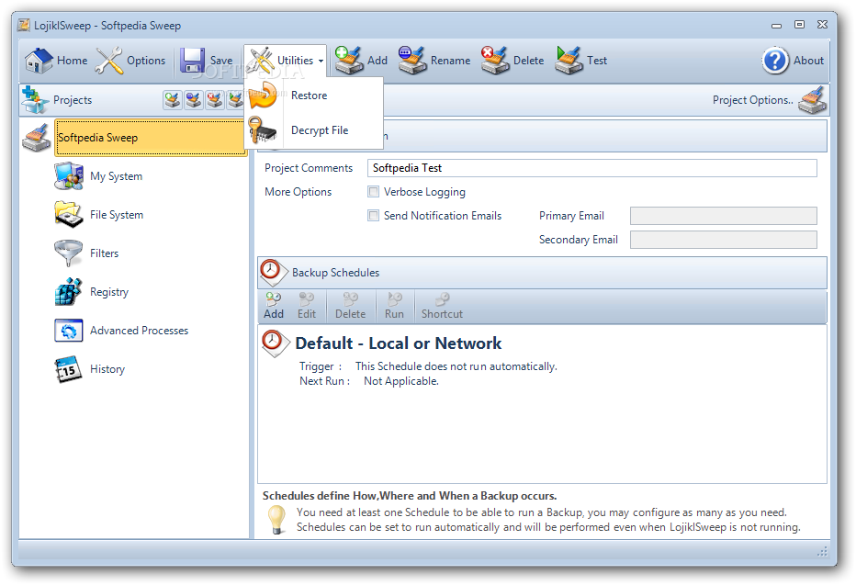This screenshot has width=856, height=585.
Task: Click the schedule Shortcut button
Action: tap(442, 306)
